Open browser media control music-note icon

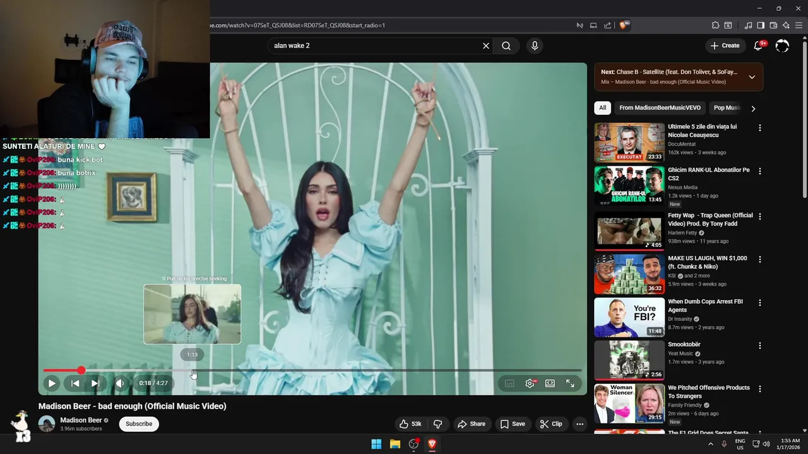pos(748,25)
